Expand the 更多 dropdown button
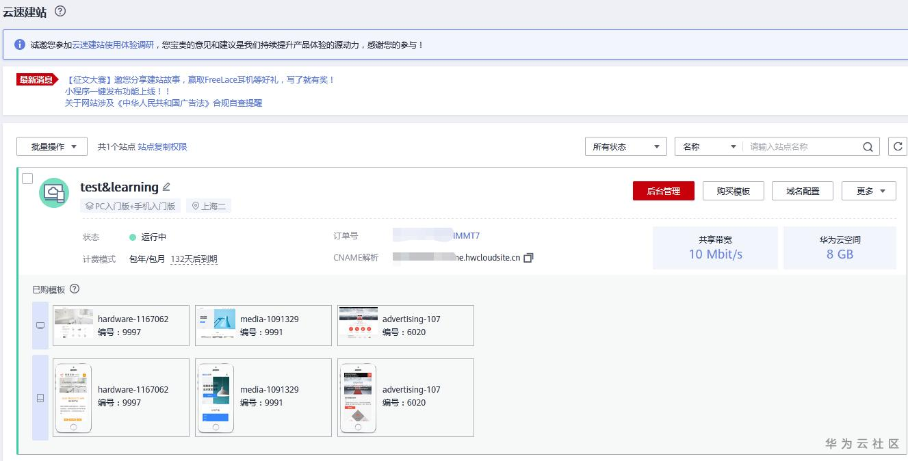 click(x=869, y=191)
